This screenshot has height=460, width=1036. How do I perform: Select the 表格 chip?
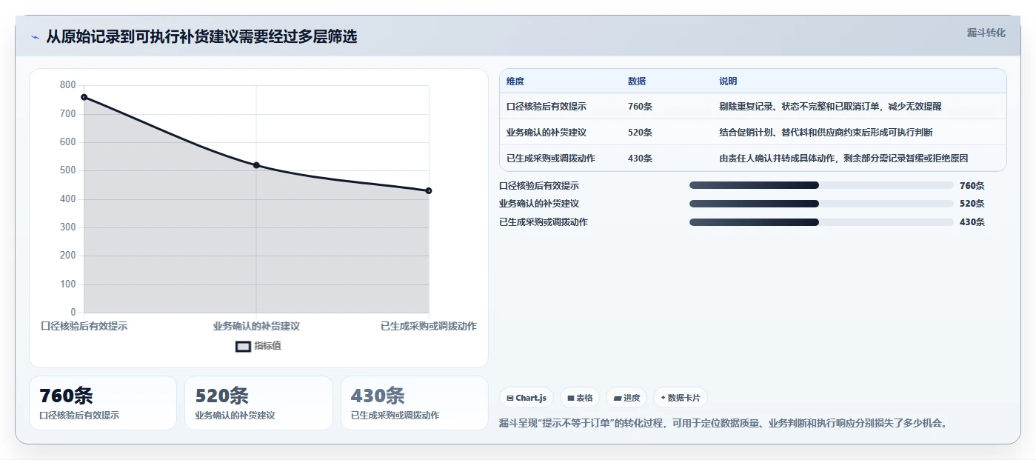point(580,398)
